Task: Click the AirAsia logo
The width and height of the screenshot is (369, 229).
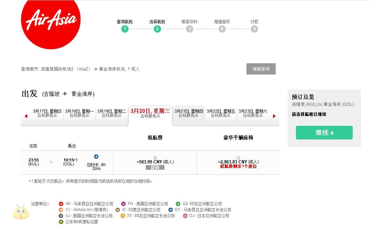Action: [x=50, y=21]
